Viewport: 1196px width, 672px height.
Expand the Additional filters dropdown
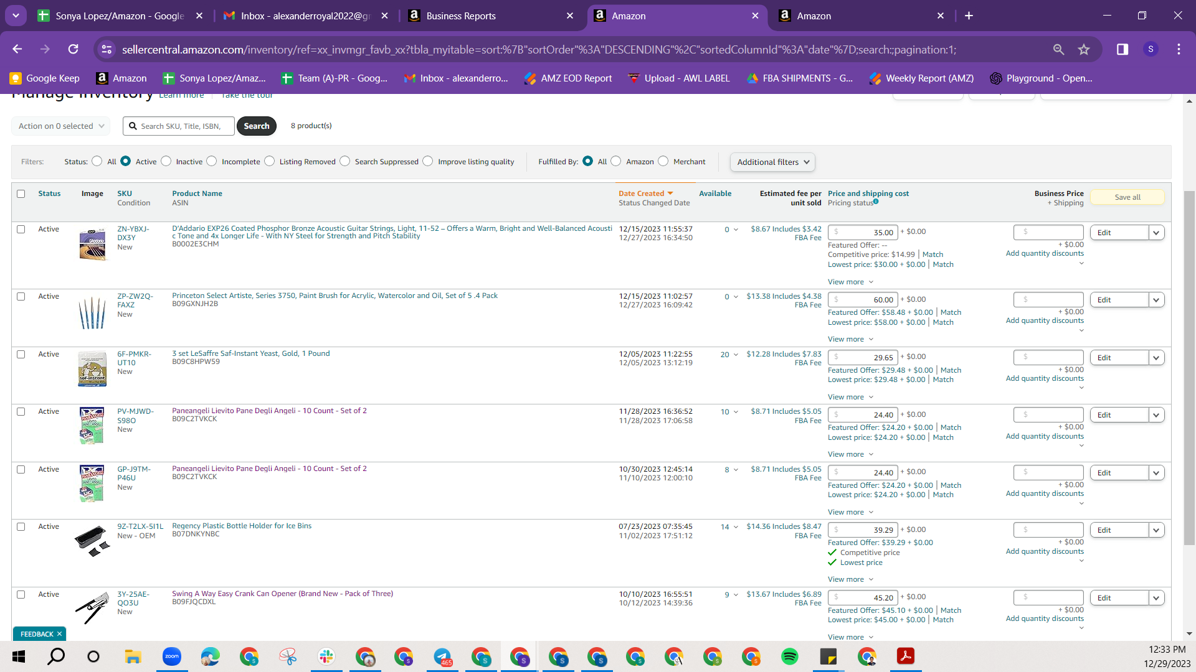[772, 162]
